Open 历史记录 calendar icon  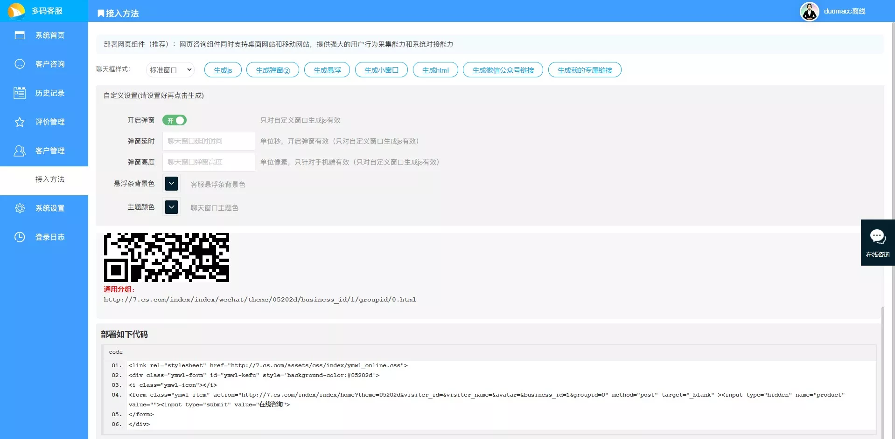click(20, 93)
